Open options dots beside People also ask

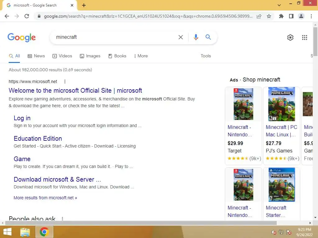coord(62,218)
